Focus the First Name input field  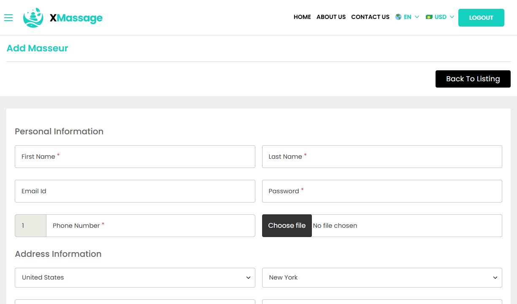coord(135,157)
